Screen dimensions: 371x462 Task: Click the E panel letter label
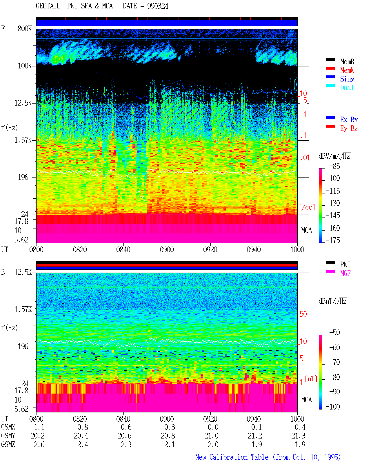(3, 28)
